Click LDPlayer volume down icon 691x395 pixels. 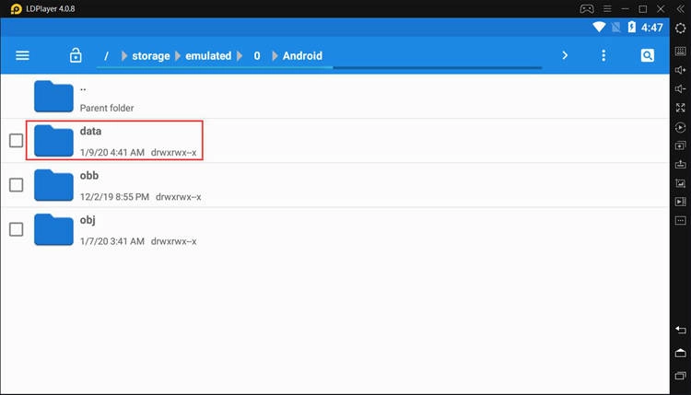coord(681,88)
